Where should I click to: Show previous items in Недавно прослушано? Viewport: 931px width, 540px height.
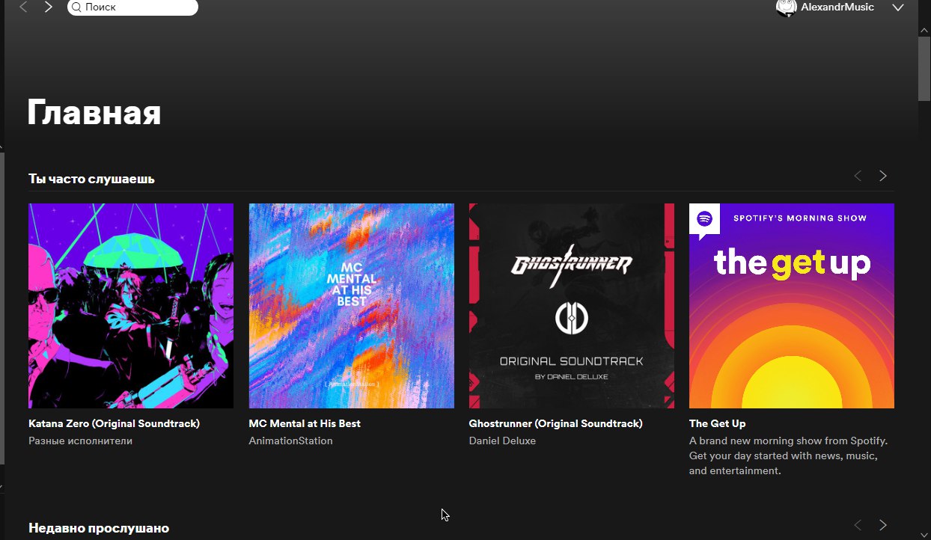pyautogui.click(x=858, y=525)
